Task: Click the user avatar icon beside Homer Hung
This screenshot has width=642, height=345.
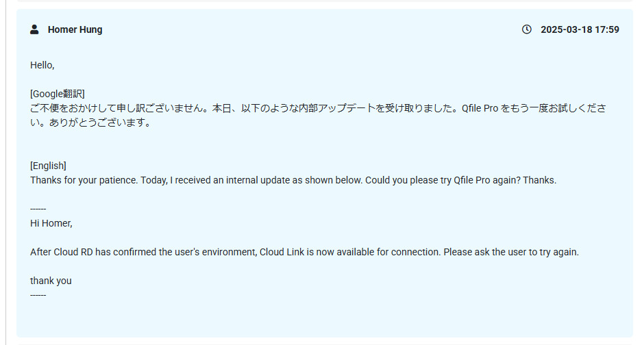Action: [34, 29]
